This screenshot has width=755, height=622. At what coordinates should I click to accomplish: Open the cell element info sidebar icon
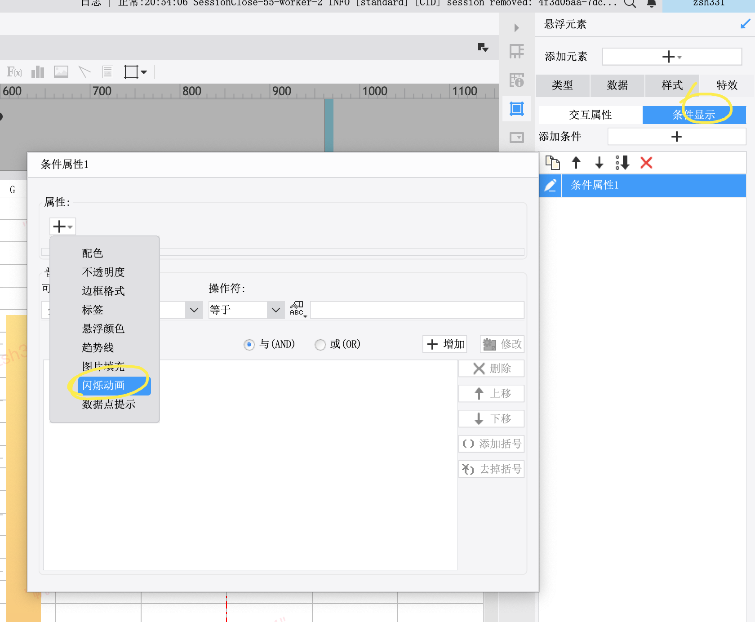click(517, 80)
